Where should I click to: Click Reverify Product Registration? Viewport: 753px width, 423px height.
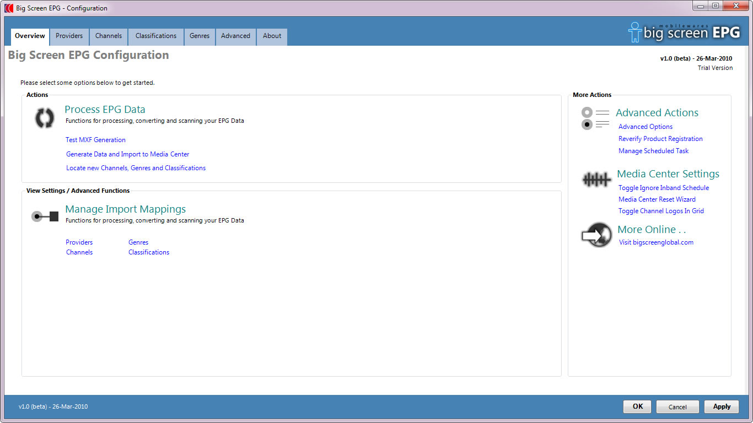660,139
